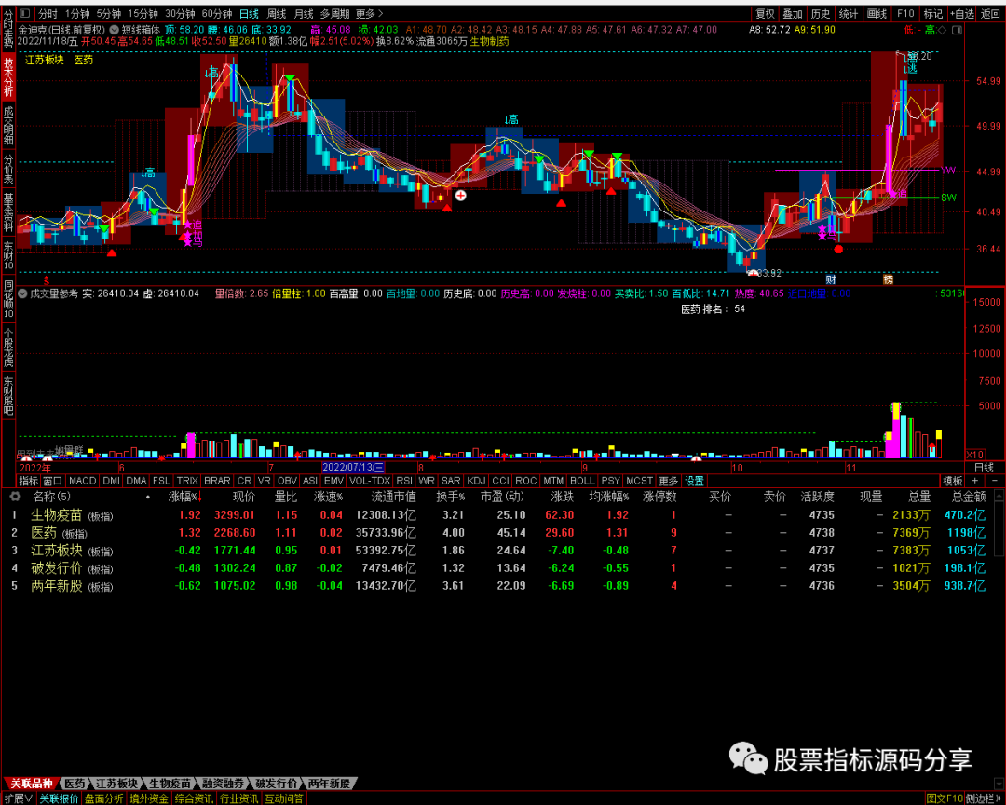Select 技术分析 in left sidebar
1006x805 pixels.
8,76
